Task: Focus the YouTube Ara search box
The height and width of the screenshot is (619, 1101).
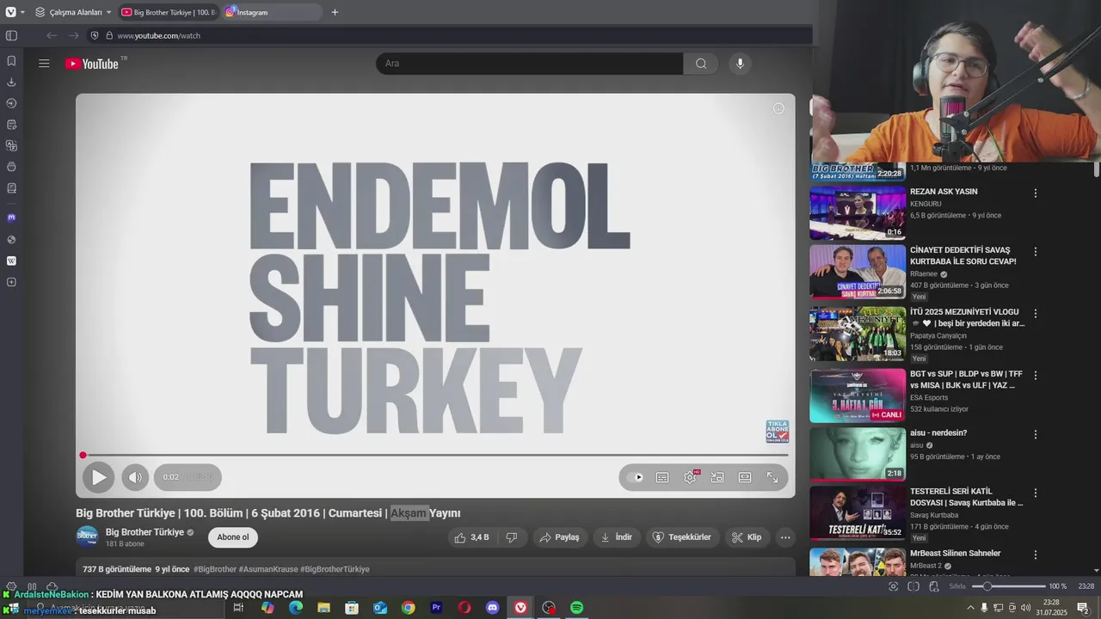Action: click(x=530, y=64)
